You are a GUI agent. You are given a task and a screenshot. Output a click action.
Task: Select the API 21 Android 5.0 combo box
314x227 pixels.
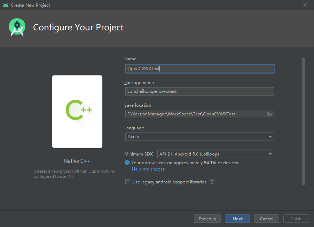(216, 154)
